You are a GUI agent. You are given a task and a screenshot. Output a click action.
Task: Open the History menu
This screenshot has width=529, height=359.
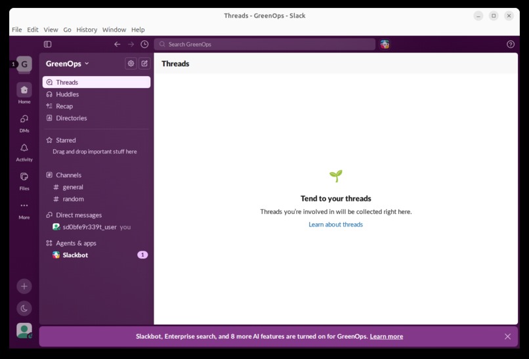(x=87, y=30)
